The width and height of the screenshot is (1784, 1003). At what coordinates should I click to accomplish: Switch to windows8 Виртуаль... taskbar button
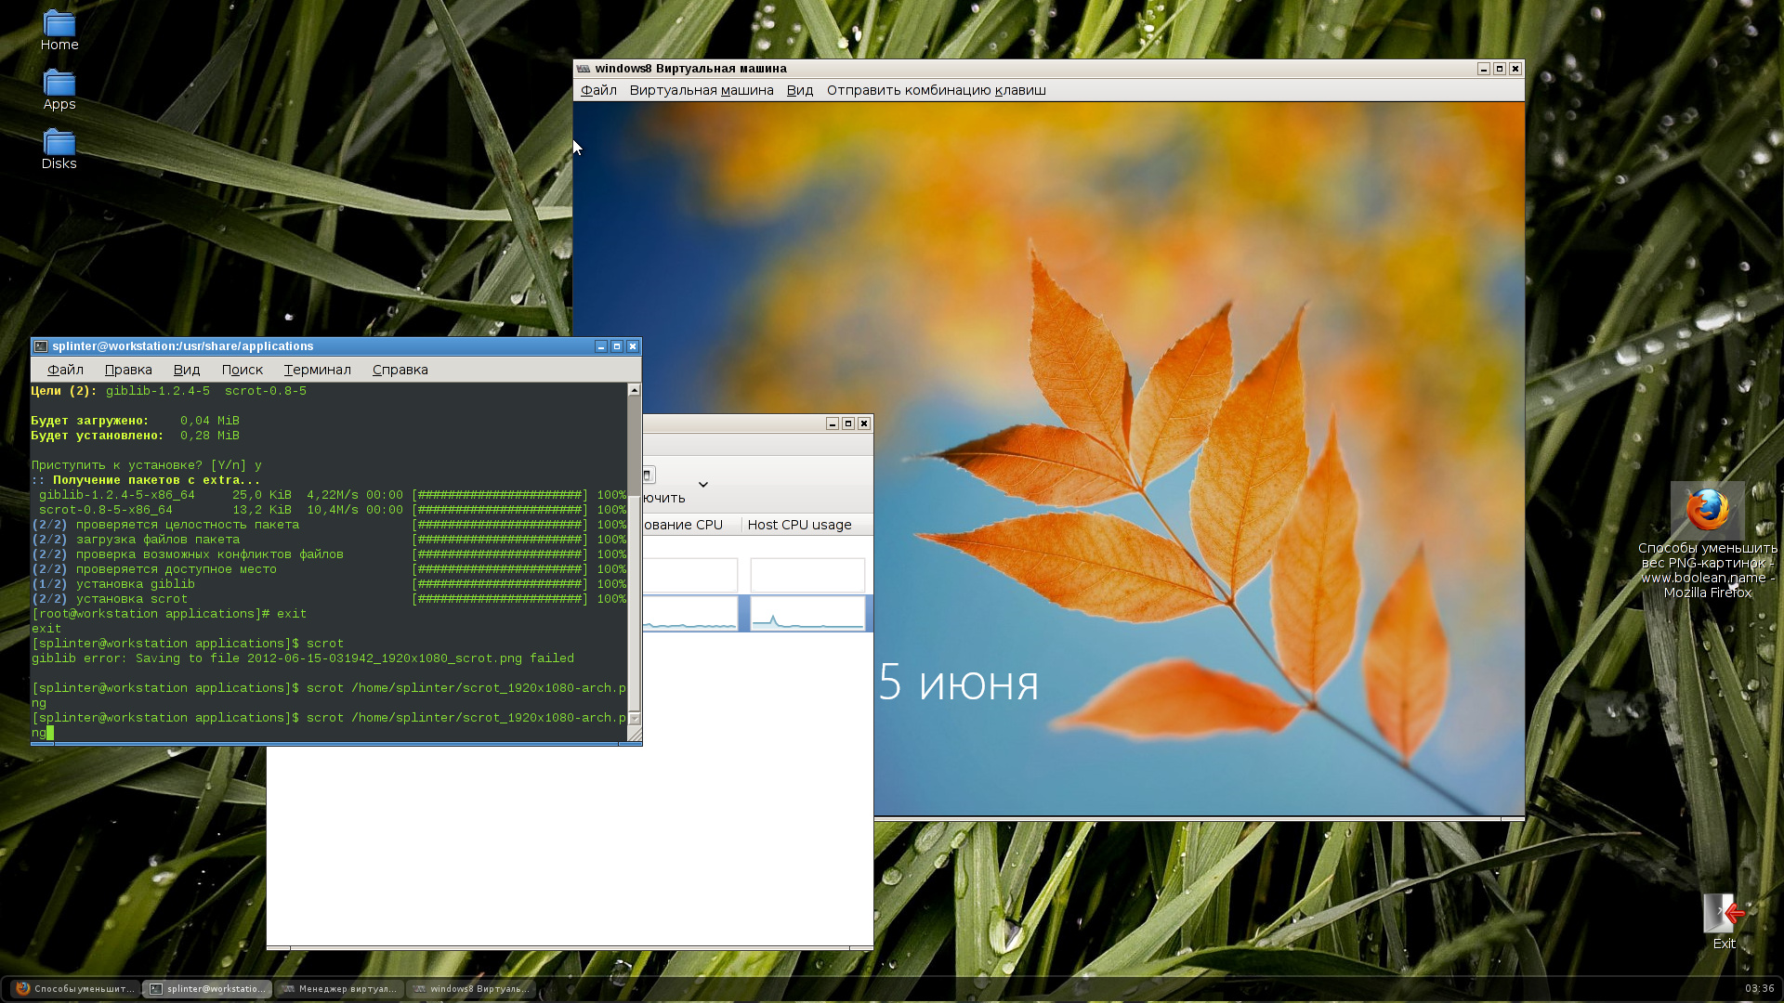tap(471, 989)
